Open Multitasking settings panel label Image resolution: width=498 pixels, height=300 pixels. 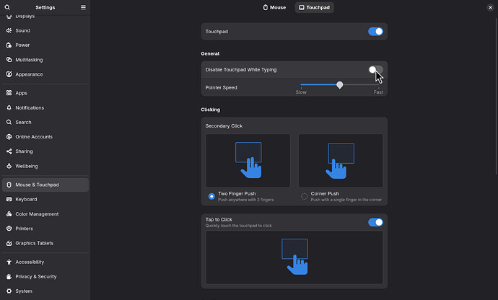point(29,60)
